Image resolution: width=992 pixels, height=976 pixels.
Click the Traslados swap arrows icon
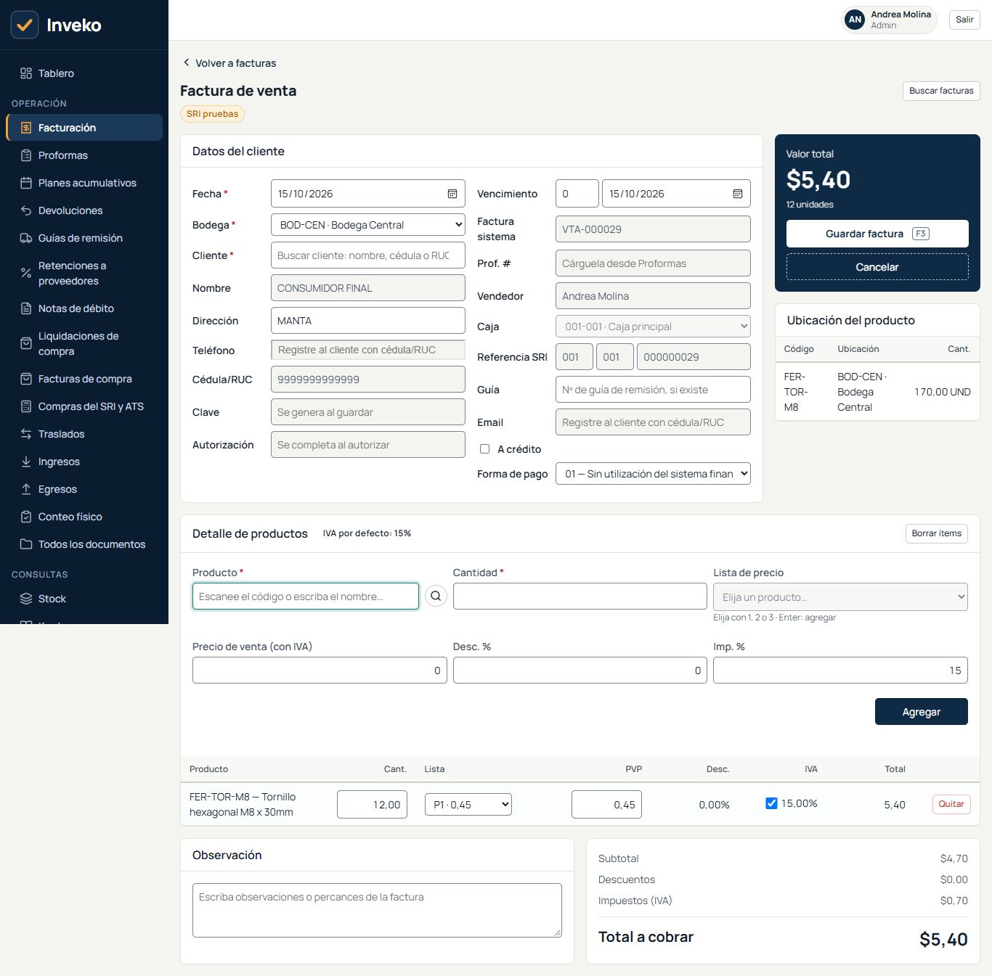tap(26, 434)
